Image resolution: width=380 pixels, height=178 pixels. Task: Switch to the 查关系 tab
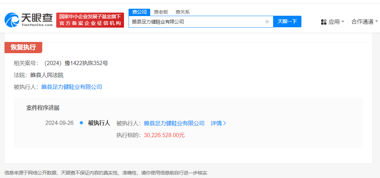(182, 12)
